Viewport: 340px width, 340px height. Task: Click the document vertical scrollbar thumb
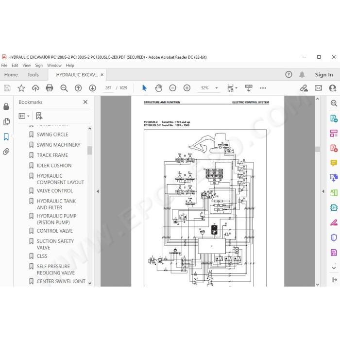[318, 149]
